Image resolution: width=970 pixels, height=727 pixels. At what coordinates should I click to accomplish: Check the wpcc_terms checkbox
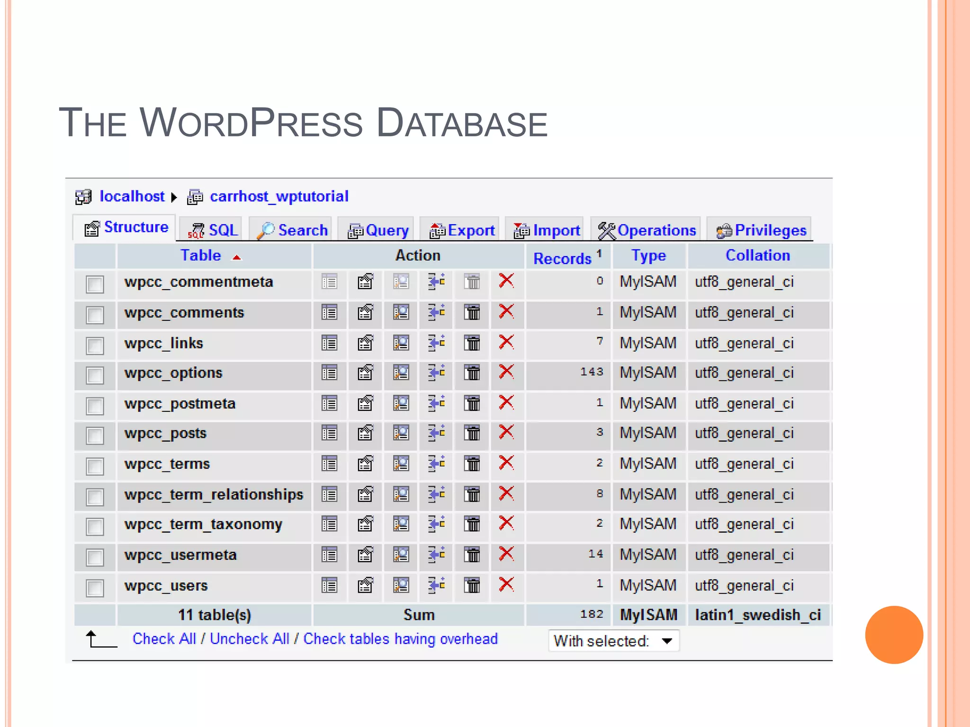95,466
